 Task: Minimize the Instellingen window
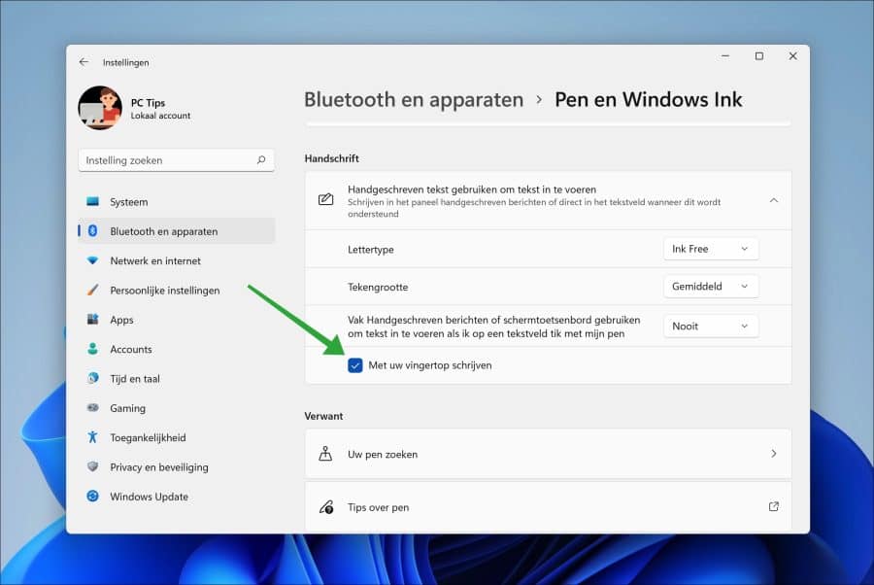pyautogui.click(x=725, y=55)
